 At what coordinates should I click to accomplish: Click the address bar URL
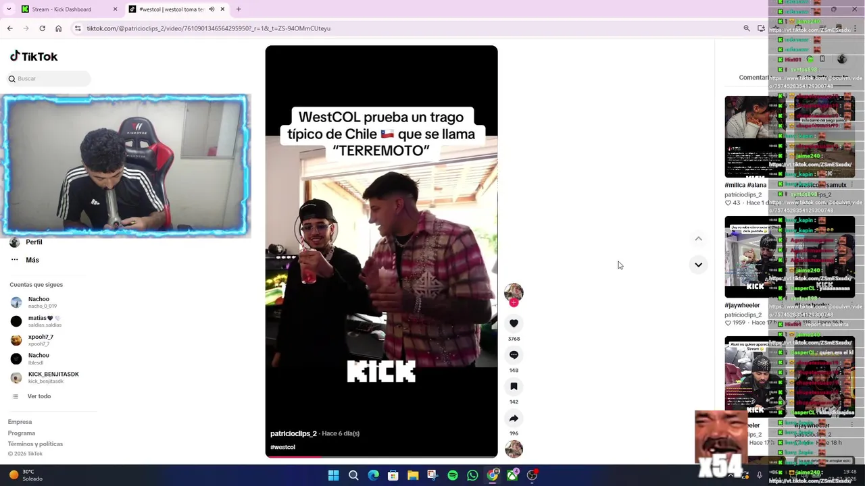coord(208,28)
